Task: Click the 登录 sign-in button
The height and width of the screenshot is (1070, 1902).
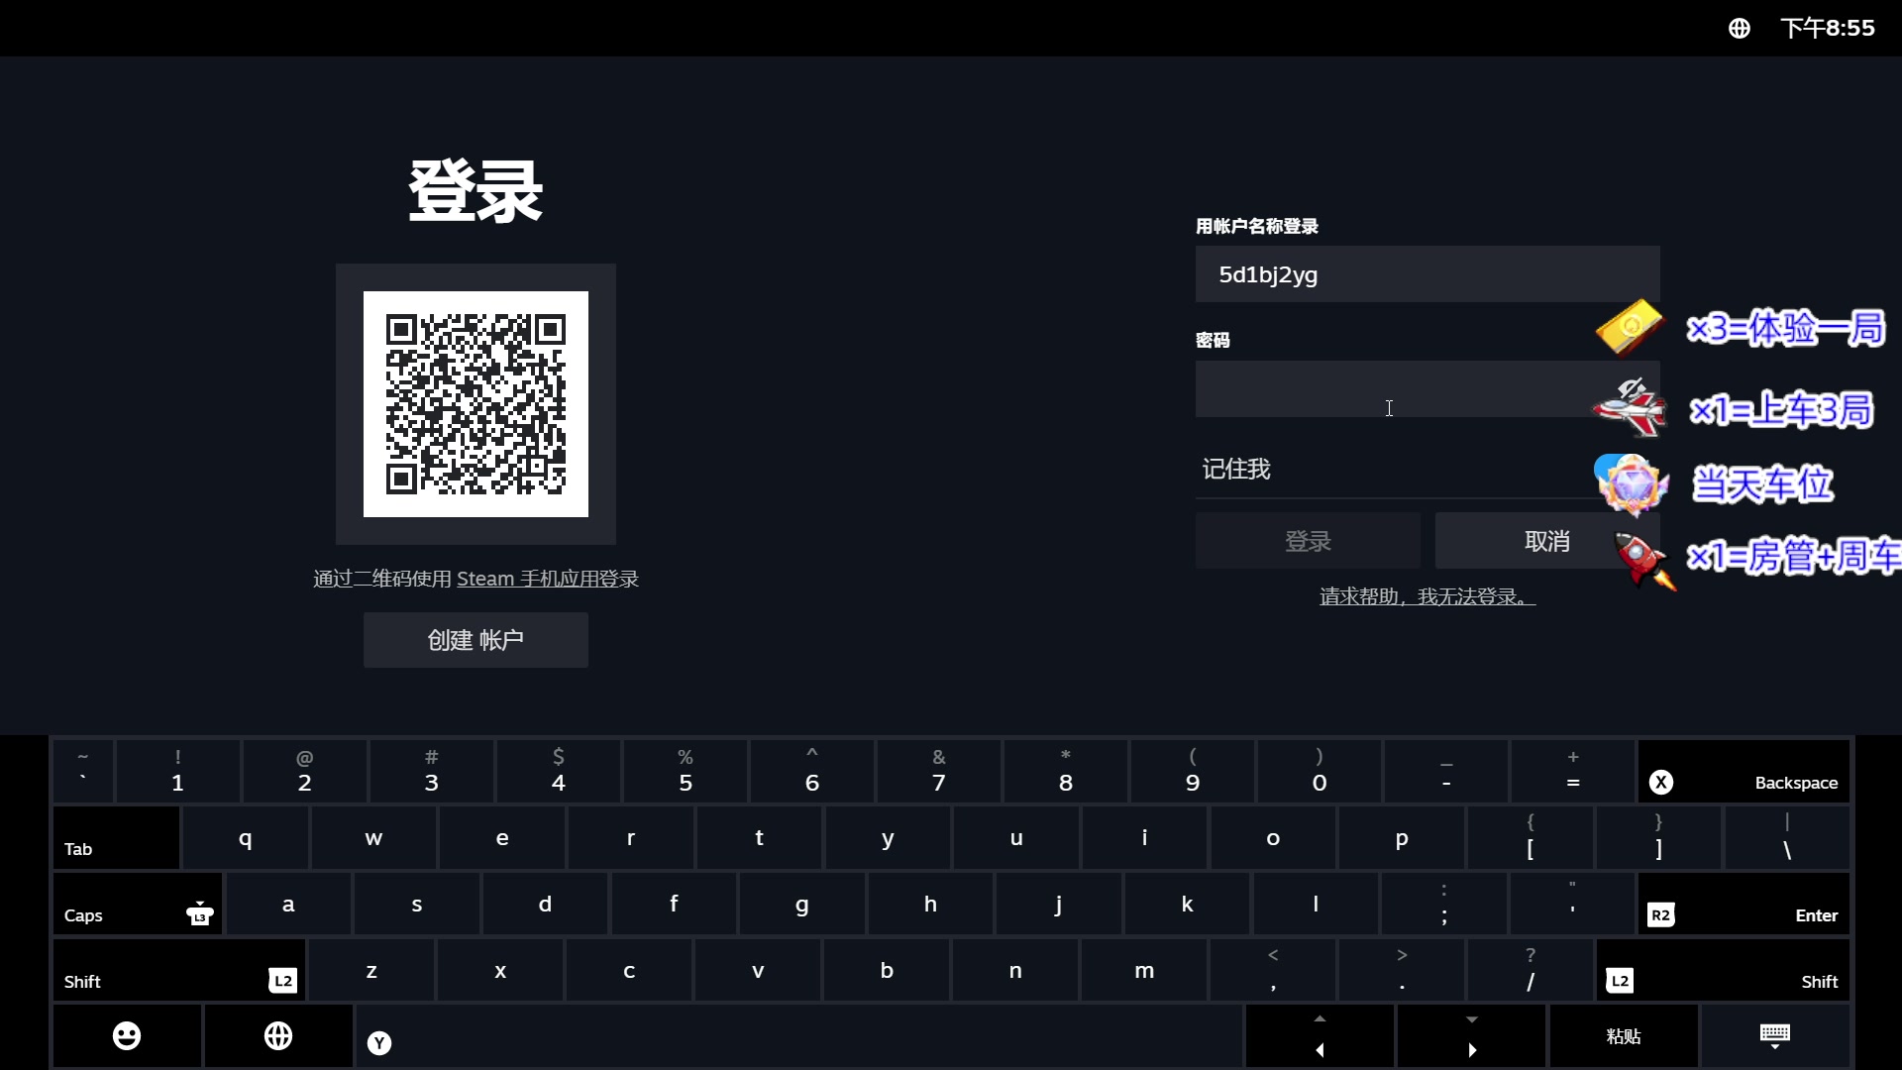Action: point(1307,541)
